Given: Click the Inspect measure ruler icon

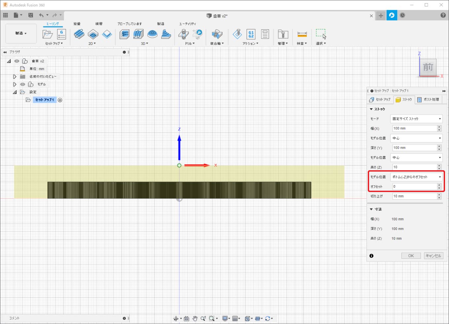Looking at the screenshot, I should click(302, 34).
